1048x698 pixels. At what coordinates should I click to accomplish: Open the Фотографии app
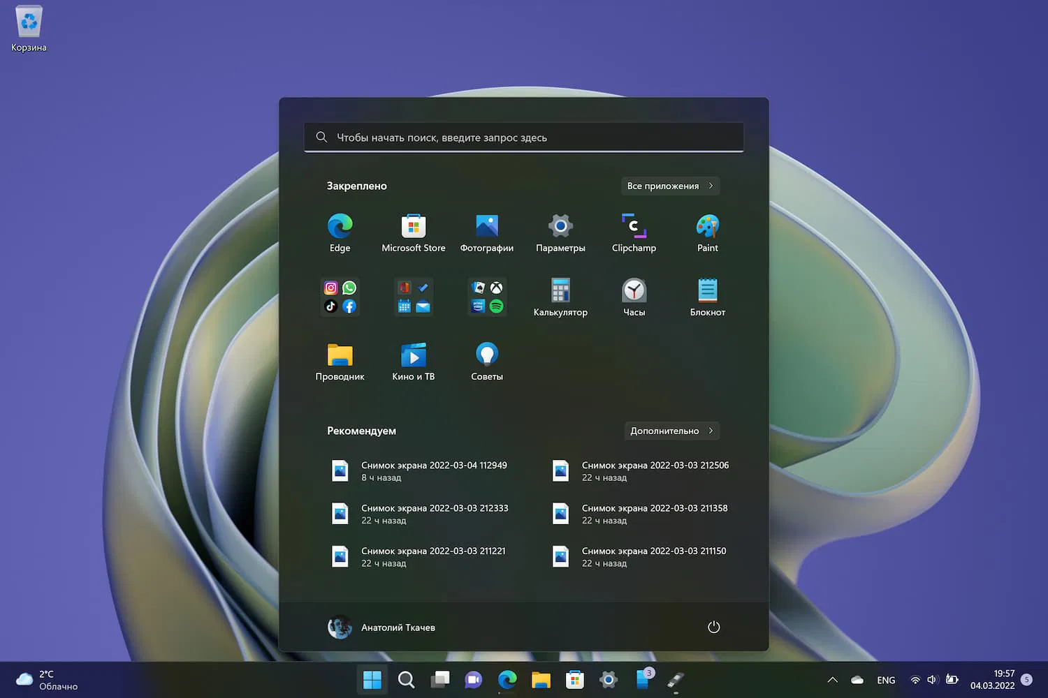tap(487, 233)
